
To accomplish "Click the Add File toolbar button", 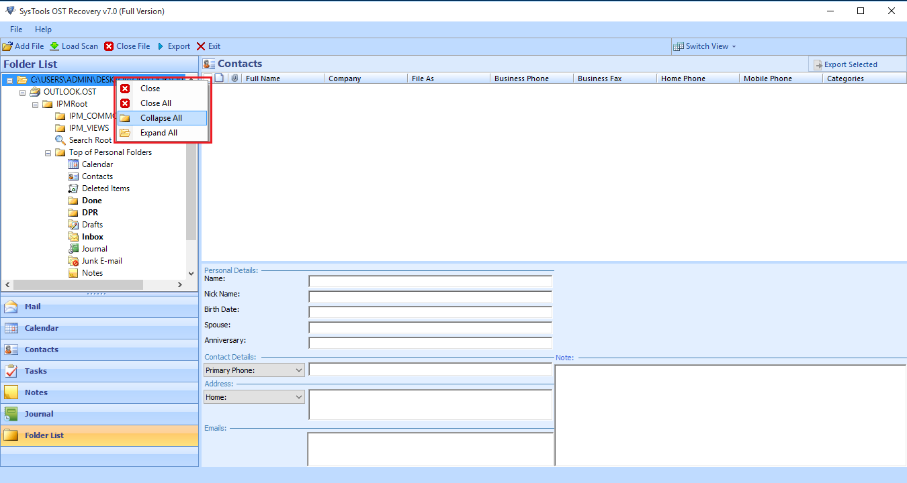I will [x=23, y=46].
